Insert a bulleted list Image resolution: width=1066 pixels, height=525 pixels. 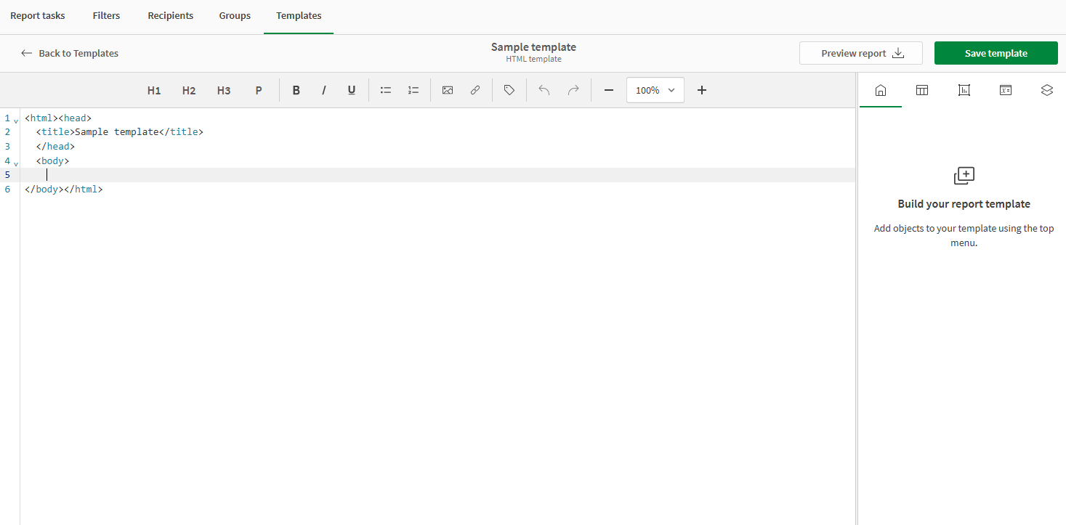[385, 89]
